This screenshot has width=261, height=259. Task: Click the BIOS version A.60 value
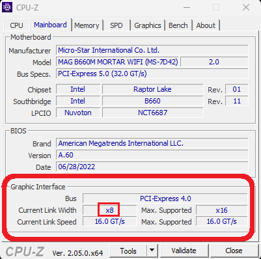click(152, 155)
